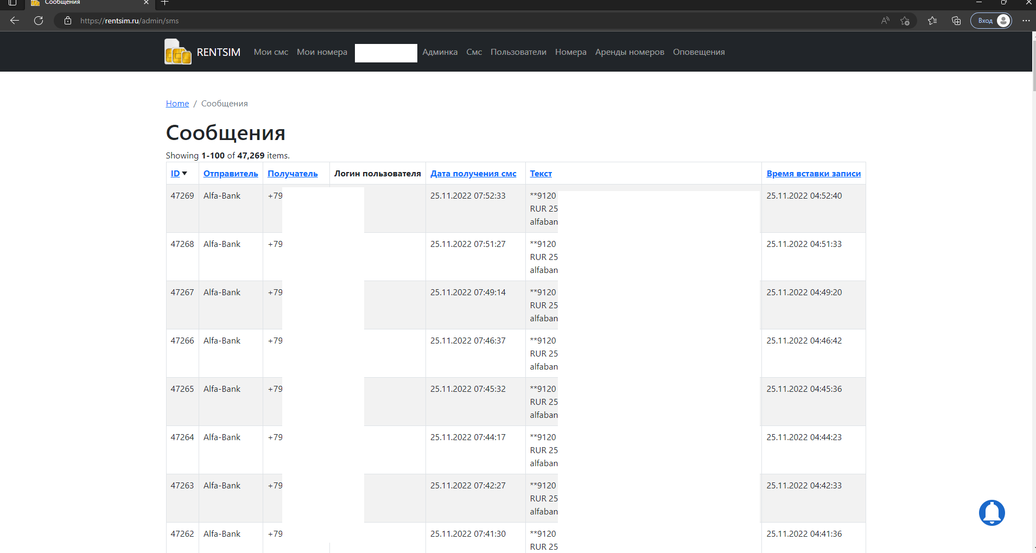Open the read aloud icon in address bar
1036x553 pixels.
885,21
